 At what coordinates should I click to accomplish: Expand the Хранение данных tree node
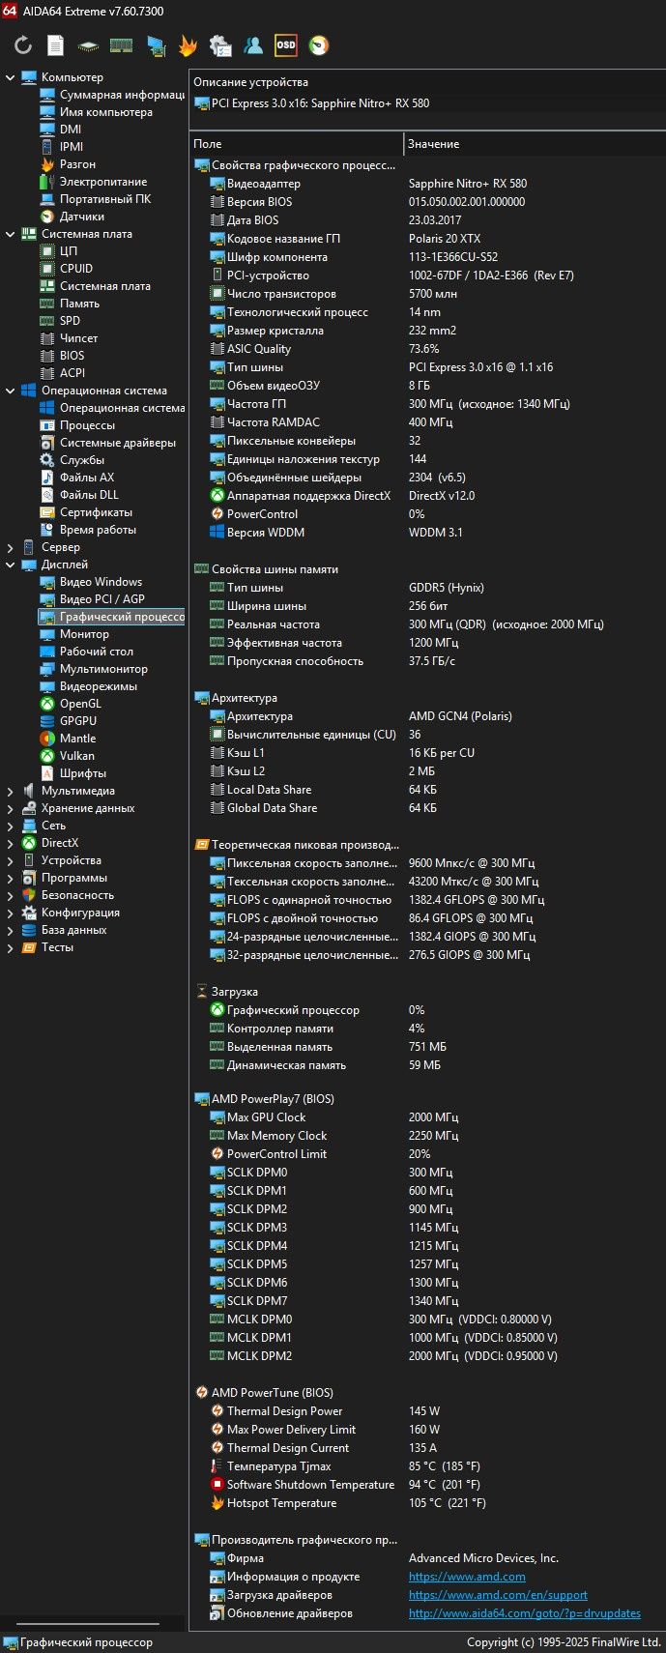[x=11, y=808]
